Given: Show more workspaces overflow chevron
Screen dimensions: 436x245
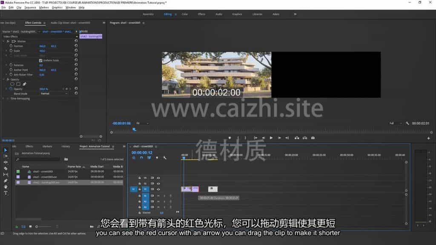Looking at the screenshot, I should [295, 14].
